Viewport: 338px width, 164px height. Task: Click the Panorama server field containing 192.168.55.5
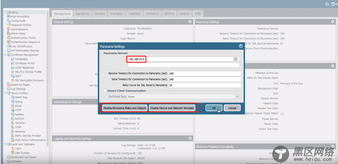(184, 59)
